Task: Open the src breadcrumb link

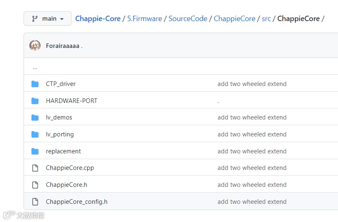Action: 266,19
